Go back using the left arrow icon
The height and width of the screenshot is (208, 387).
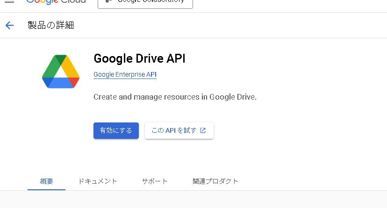click(9, 25)
